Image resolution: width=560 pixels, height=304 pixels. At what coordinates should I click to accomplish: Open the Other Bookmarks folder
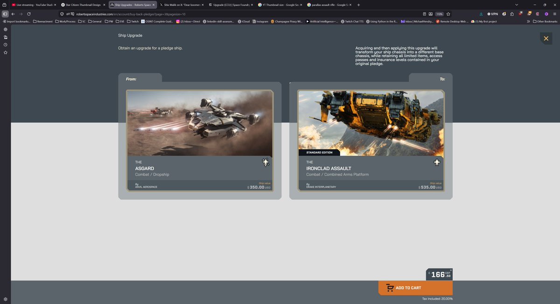click(545, 21)
